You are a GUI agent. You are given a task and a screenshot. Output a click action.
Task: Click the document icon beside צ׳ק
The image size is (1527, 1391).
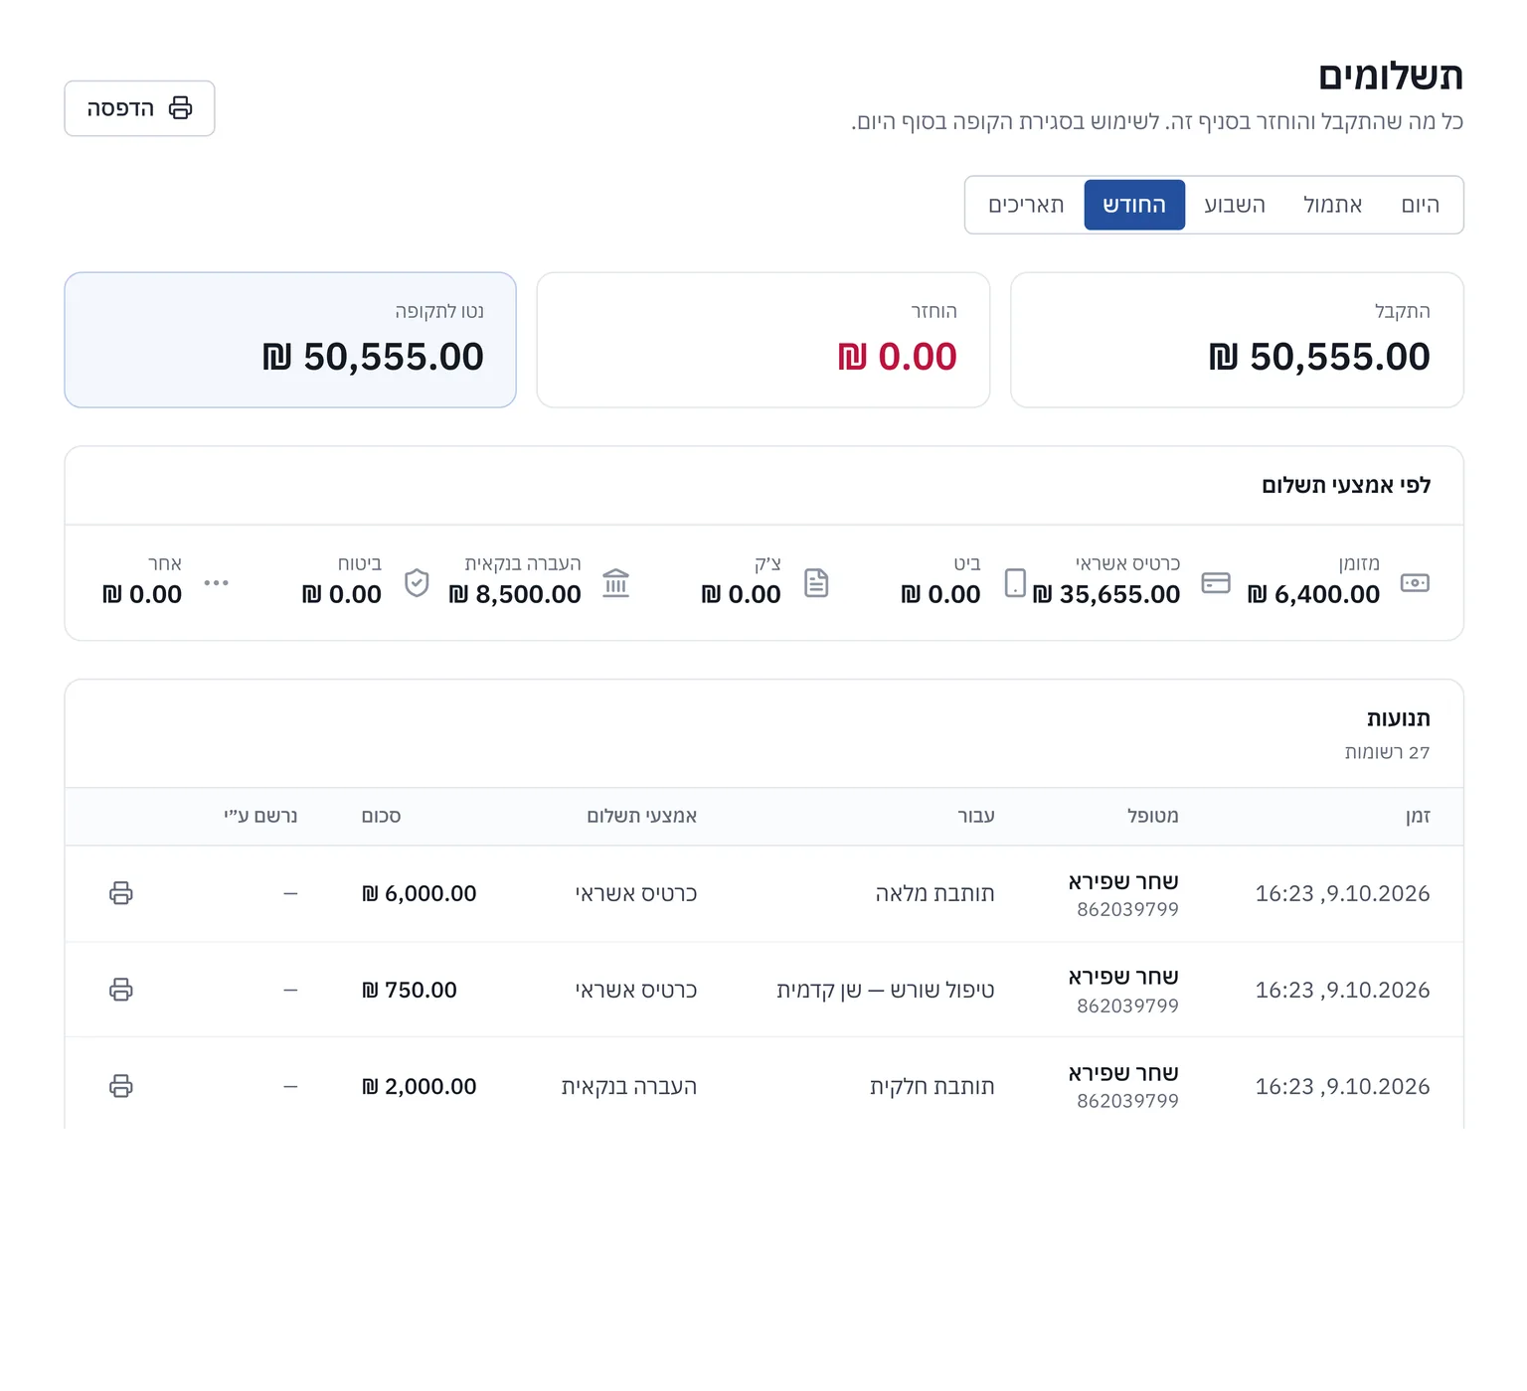coord(816,582)
